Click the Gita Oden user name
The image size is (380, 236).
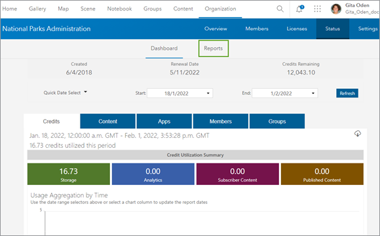coord(357,5)
